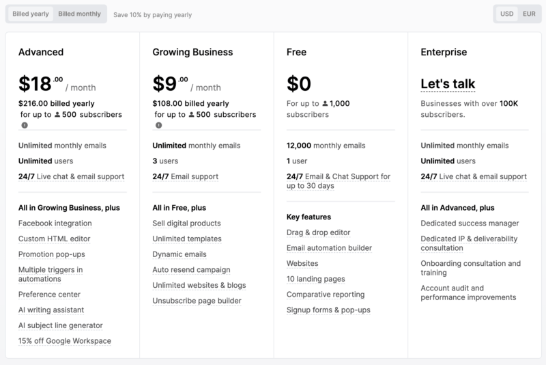Select USD currency

[506, 14]
